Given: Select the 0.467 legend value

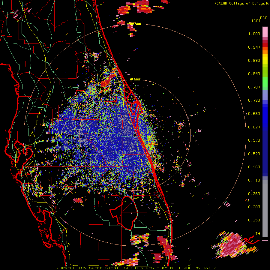Looking at the screenshot, I should pyautogui.click(x=254, y=167).
